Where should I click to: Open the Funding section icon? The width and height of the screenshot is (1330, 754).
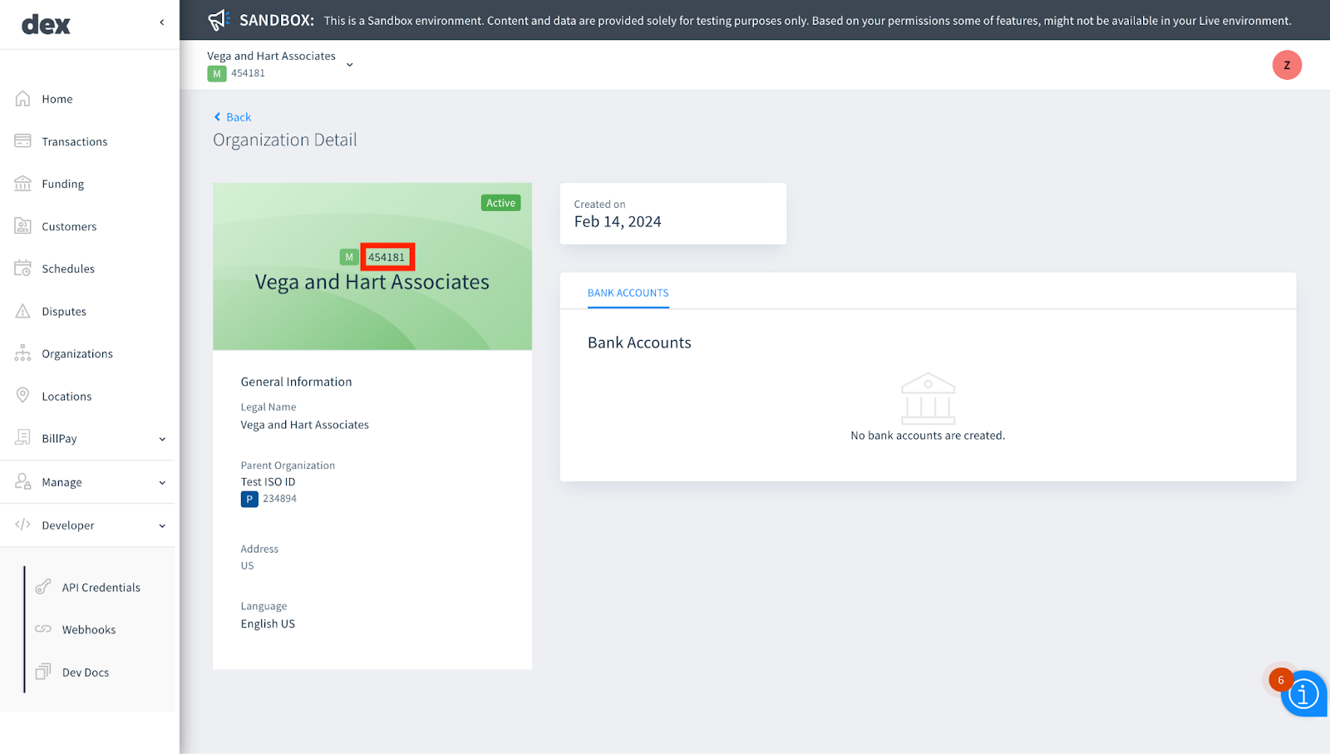[22, 184]
